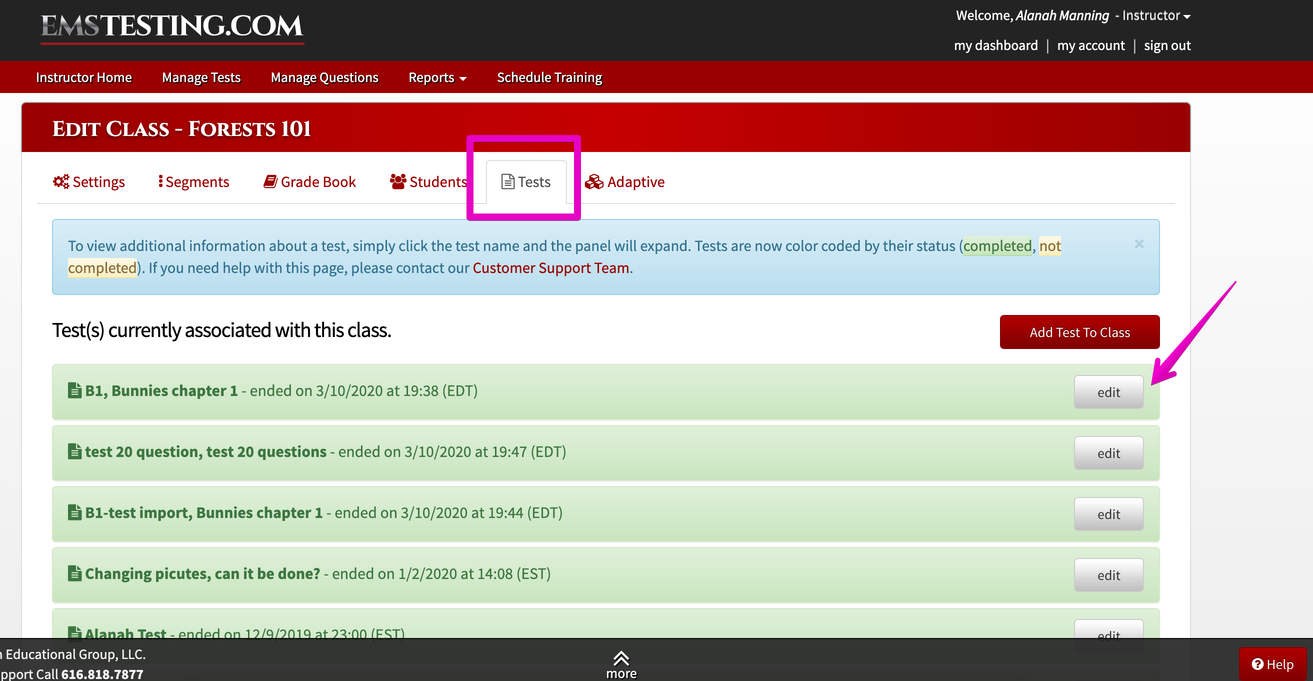Click Add Test To Class button

pos(1079,332)
